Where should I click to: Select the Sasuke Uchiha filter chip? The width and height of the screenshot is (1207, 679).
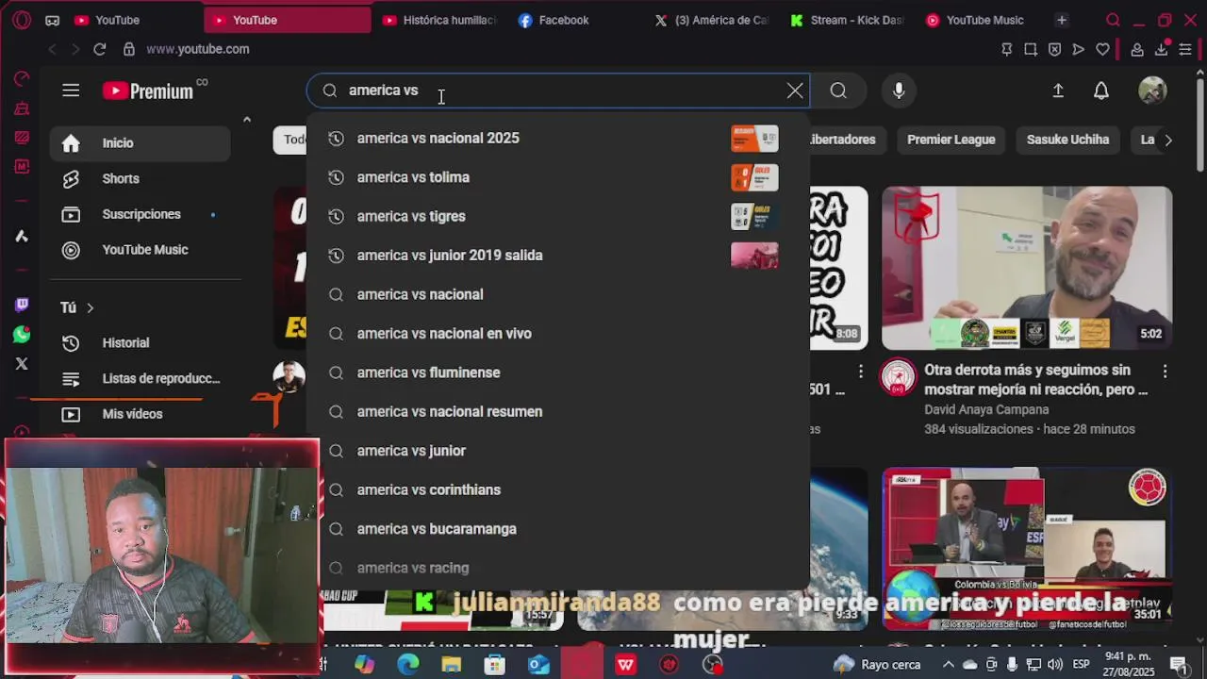pos(1067,140)
